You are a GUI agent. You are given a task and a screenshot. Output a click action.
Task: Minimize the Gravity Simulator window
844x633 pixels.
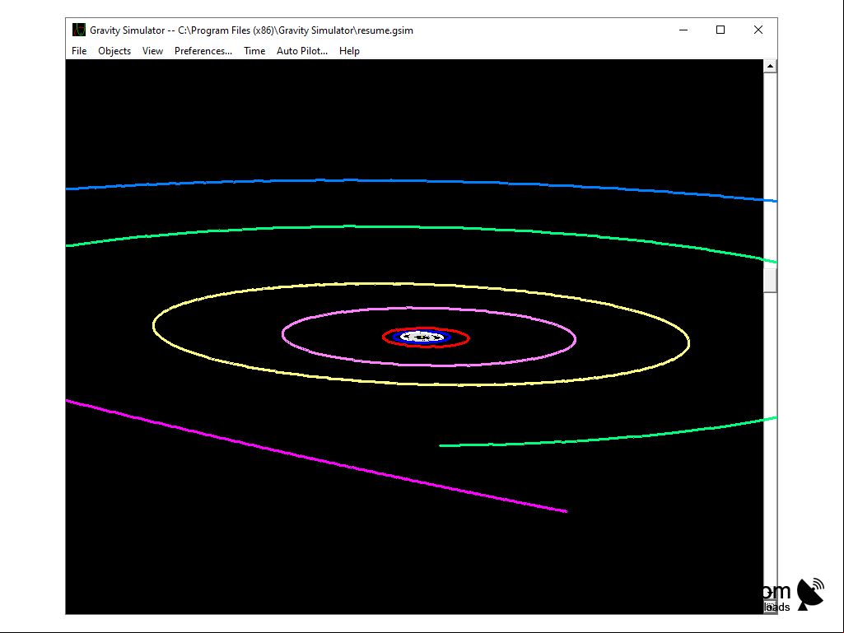683,30
